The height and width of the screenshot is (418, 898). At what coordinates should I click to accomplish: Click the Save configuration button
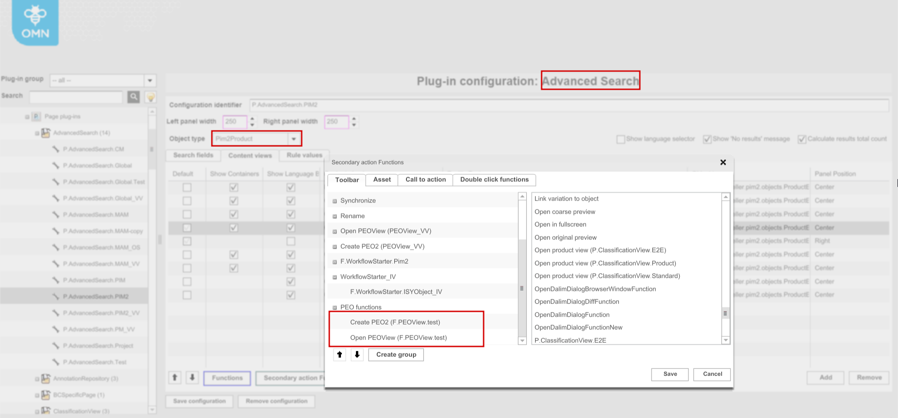pos(200,401)
